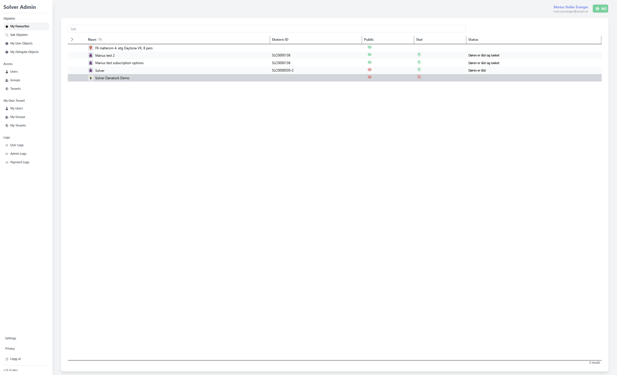The width and height of the screenshot is (617, 375).
Task: Expand the table using the chevron left of Navn
Action: coord(72,39)
